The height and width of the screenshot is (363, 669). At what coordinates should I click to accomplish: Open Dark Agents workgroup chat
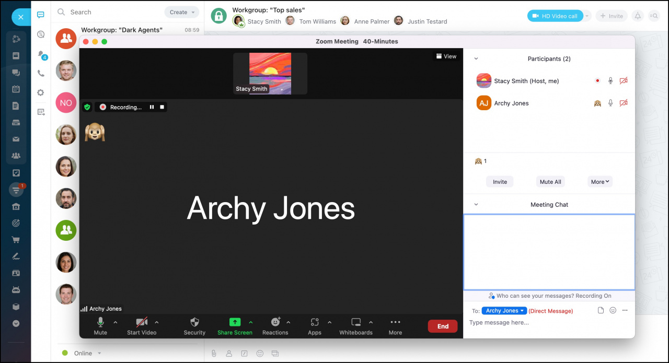(129, 38)
